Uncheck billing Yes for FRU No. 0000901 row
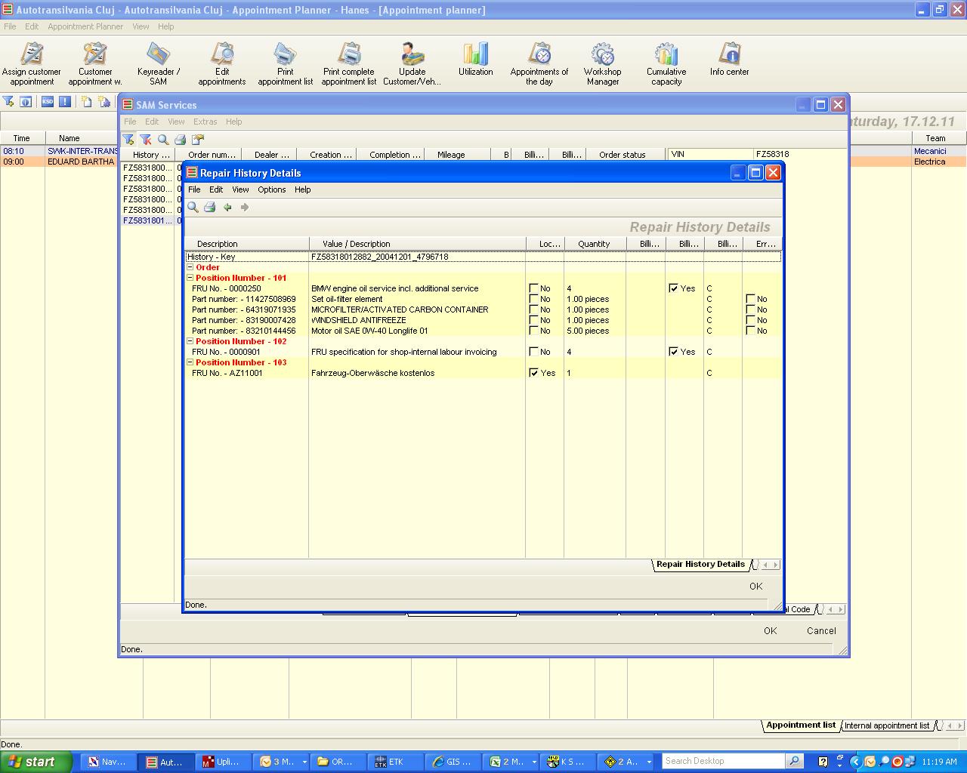This screenshot has height=773, width=967. (x=674, y=352)
